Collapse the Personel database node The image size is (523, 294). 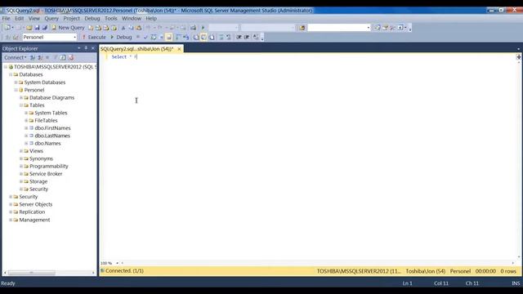tap(16, 90)
